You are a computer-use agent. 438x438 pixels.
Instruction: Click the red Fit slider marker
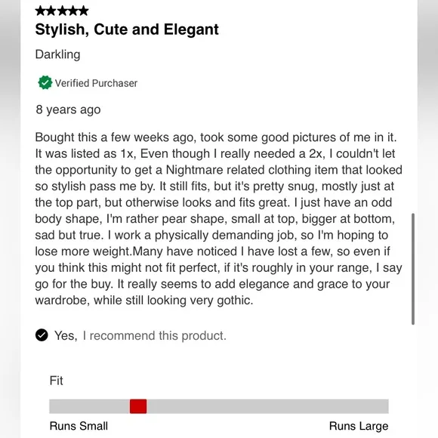click(x=138, y=406)
